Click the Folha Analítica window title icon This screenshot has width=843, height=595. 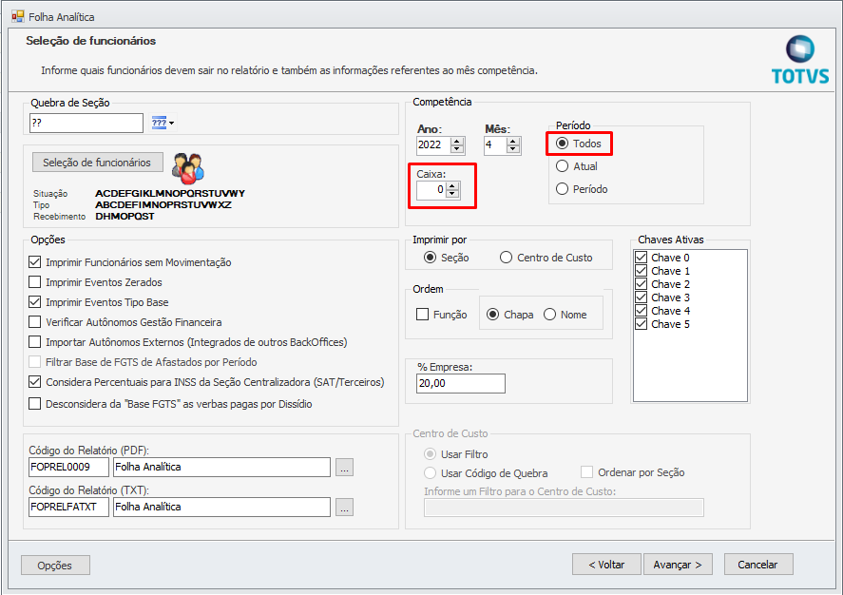17,17
